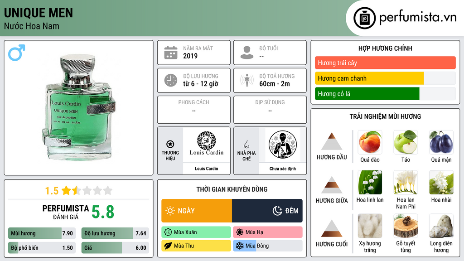
Task: Click the Hương trái cây accord bar
Action: click(385, 63)
